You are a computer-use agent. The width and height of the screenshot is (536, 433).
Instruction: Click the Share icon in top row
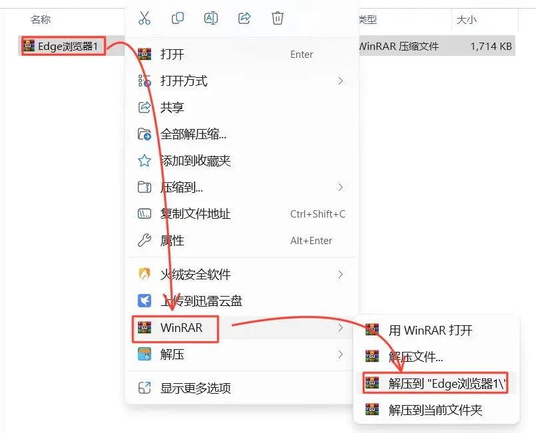244,18
